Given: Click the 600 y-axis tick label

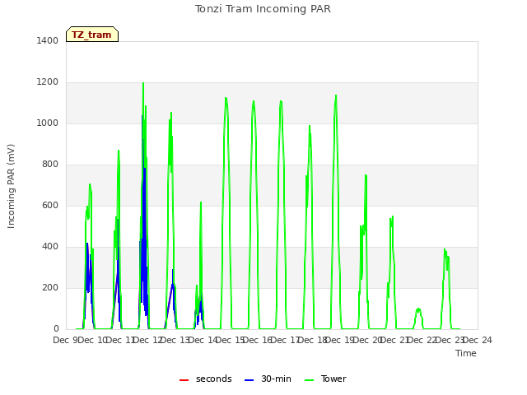Looking at the screenshot, I should [x=50, y=205].
